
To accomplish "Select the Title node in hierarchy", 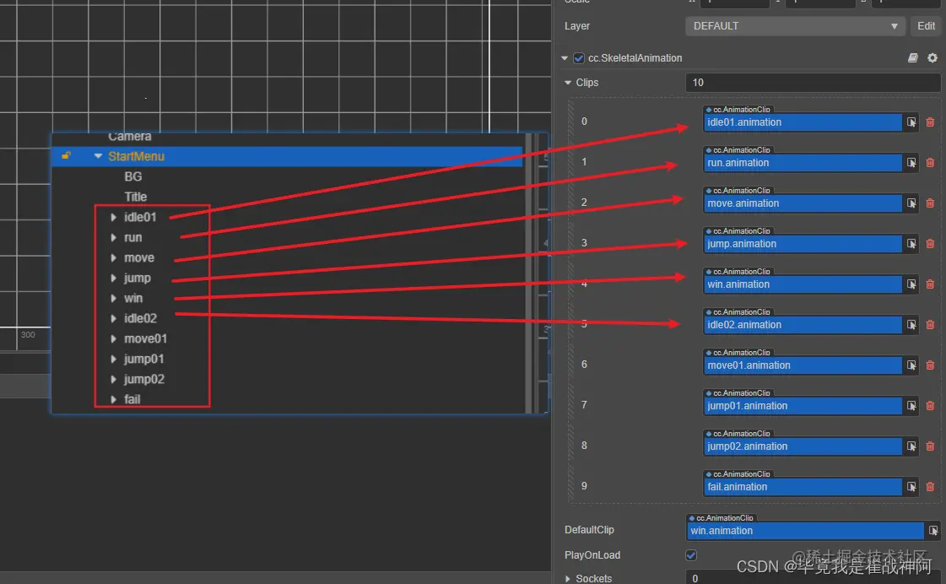I will (135, 197).
